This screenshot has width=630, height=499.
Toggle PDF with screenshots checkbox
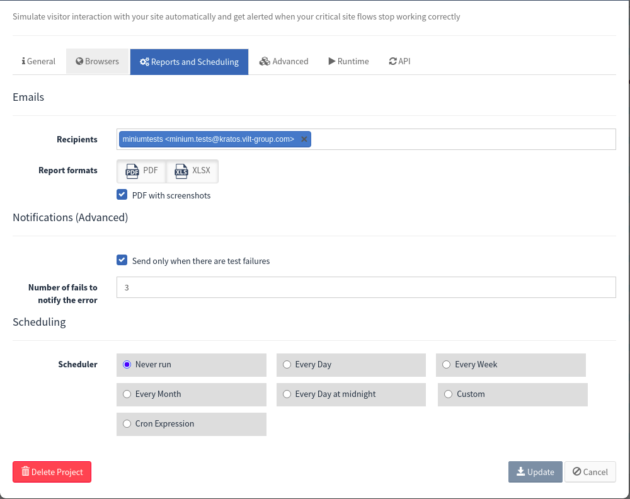click(122, 195)
